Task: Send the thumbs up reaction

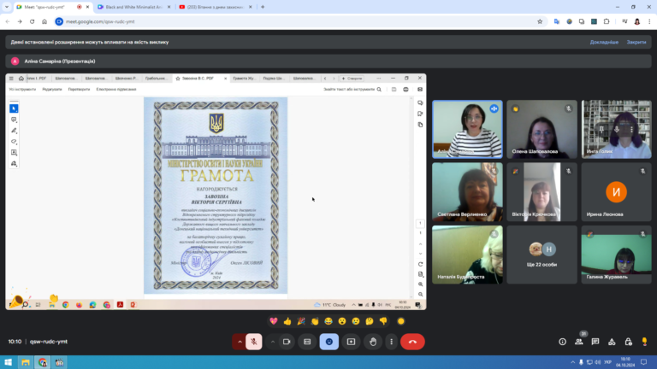Action: (287, 321)
